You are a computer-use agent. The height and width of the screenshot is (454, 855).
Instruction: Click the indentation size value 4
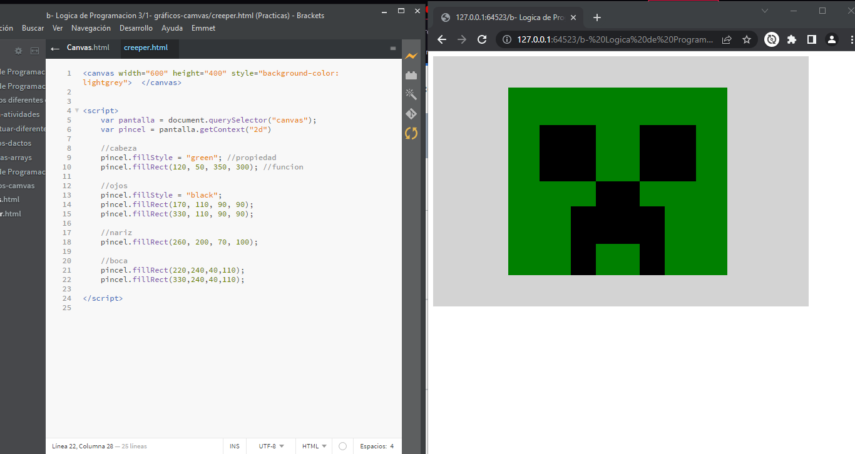pos(392,446)
